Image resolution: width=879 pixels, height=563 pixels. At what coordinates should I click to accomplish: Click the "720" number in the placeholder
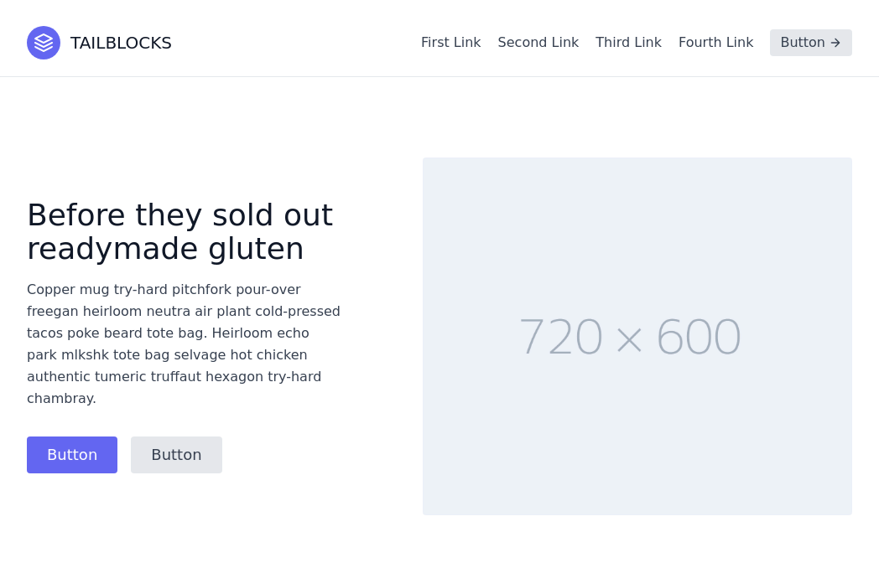click(x=561, y=337)
